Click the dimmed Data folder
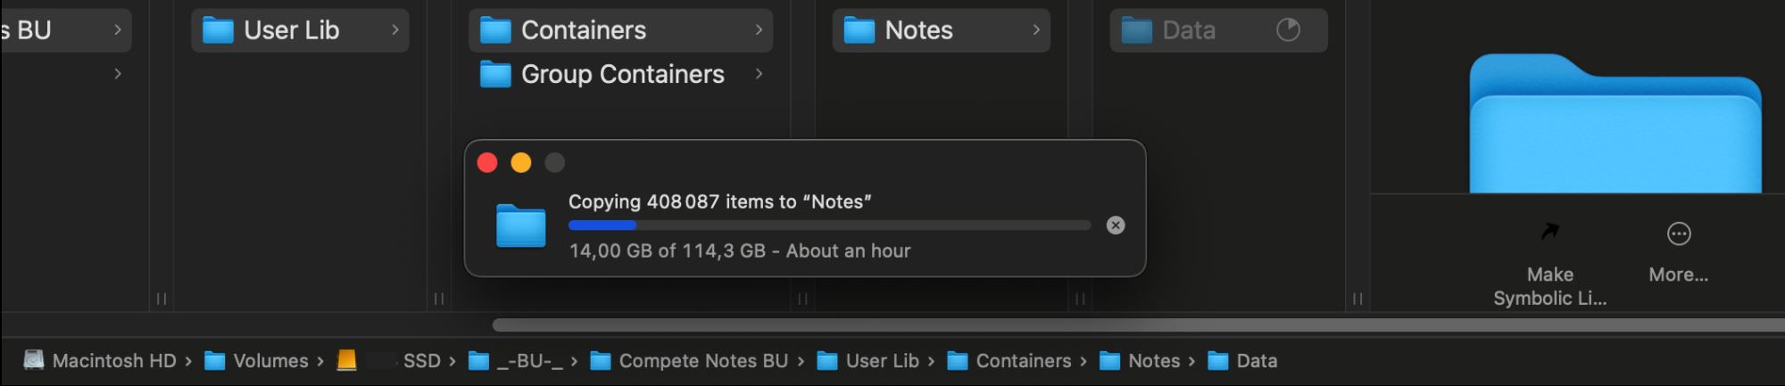1785x386 pixels. (x=1188, y=30)
